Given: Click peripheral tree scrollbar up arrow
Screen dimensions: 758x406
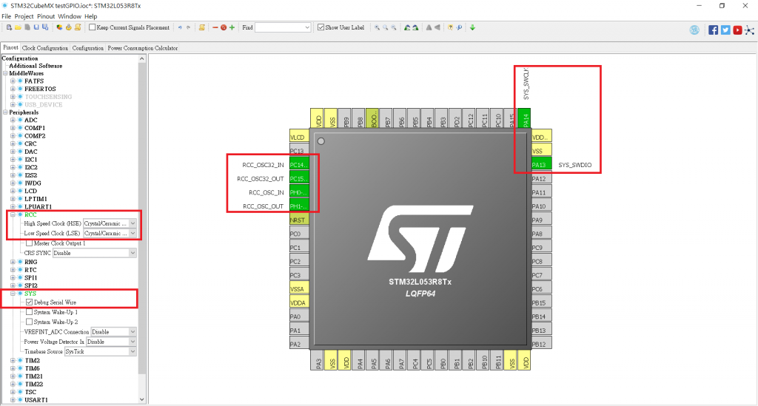Looking at the screenshot, I should [141, 58].
